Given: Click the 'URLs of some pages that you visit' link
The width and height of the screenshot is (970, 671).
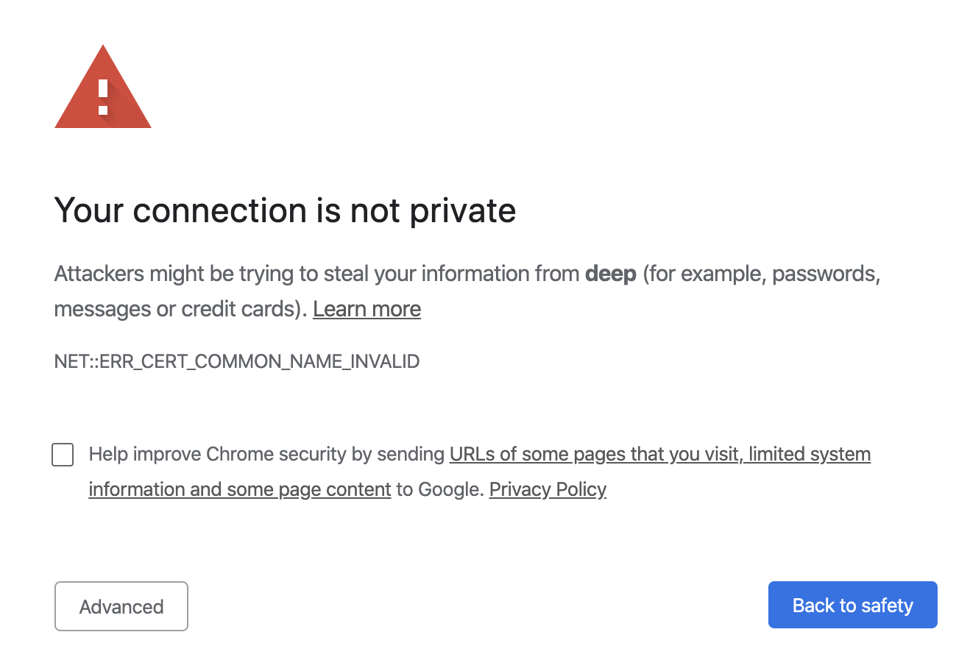Looking at the screenshot, I should click(x=596, y=454).
